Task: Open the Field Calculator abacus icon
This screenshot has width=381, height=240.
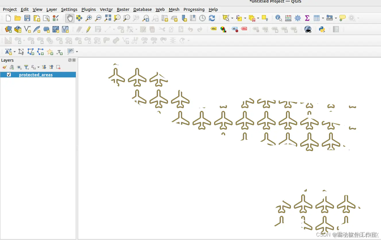Action: pyautogui.click(x=288, y=18)
